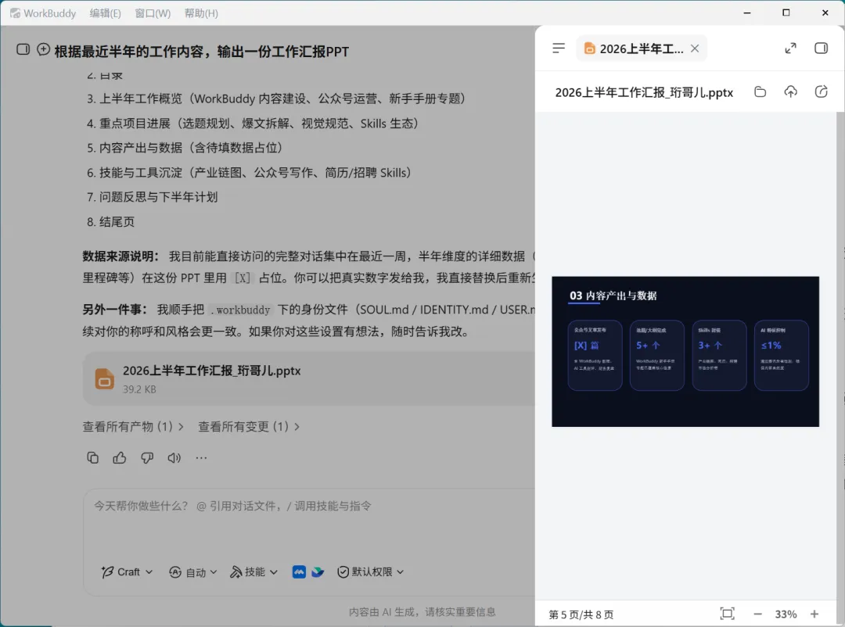Open the preview outline list icon
Screen dimensions: 845x627
pos(559,48)
